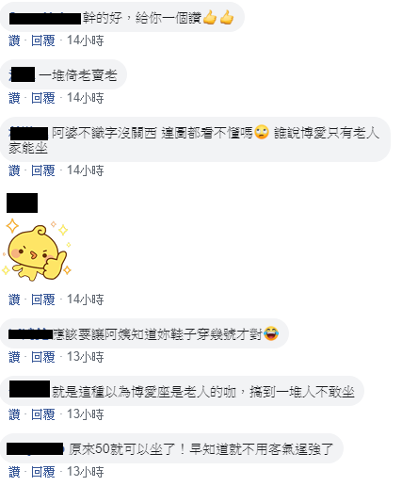Viewport: 418px width, 486px height.
Task: Like the '阿婆不識字沒關西' comment
Action: (14, 170)
